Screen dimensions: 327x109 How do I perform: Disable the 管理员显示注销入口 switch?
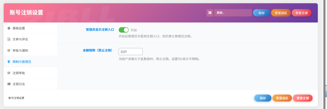(x=124, y=30)
